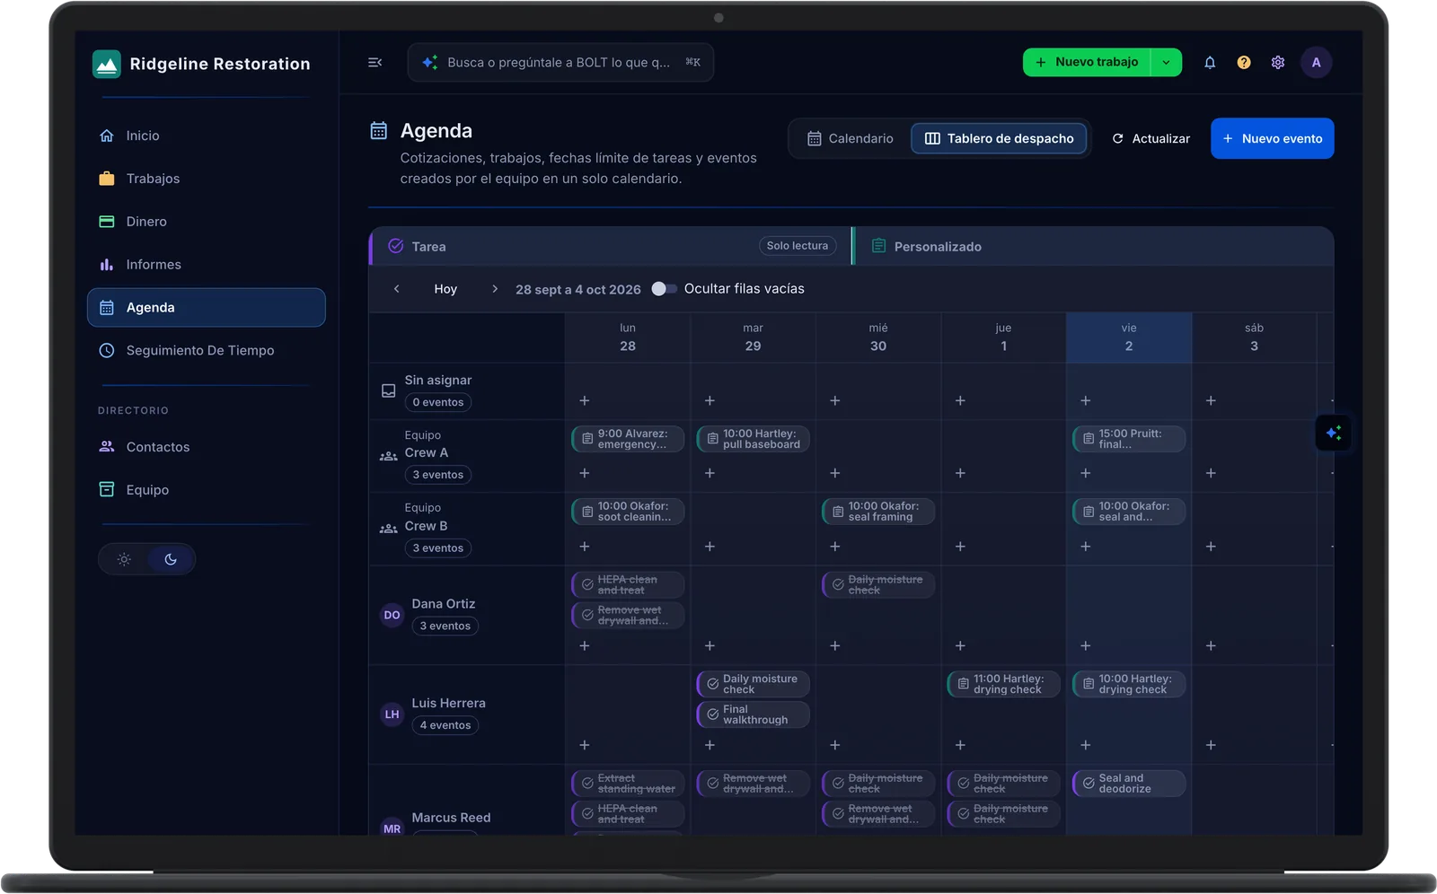Go to the next week arrow
The width and height of the screenshot is (1437, 894).
click(x=494, y=289)
